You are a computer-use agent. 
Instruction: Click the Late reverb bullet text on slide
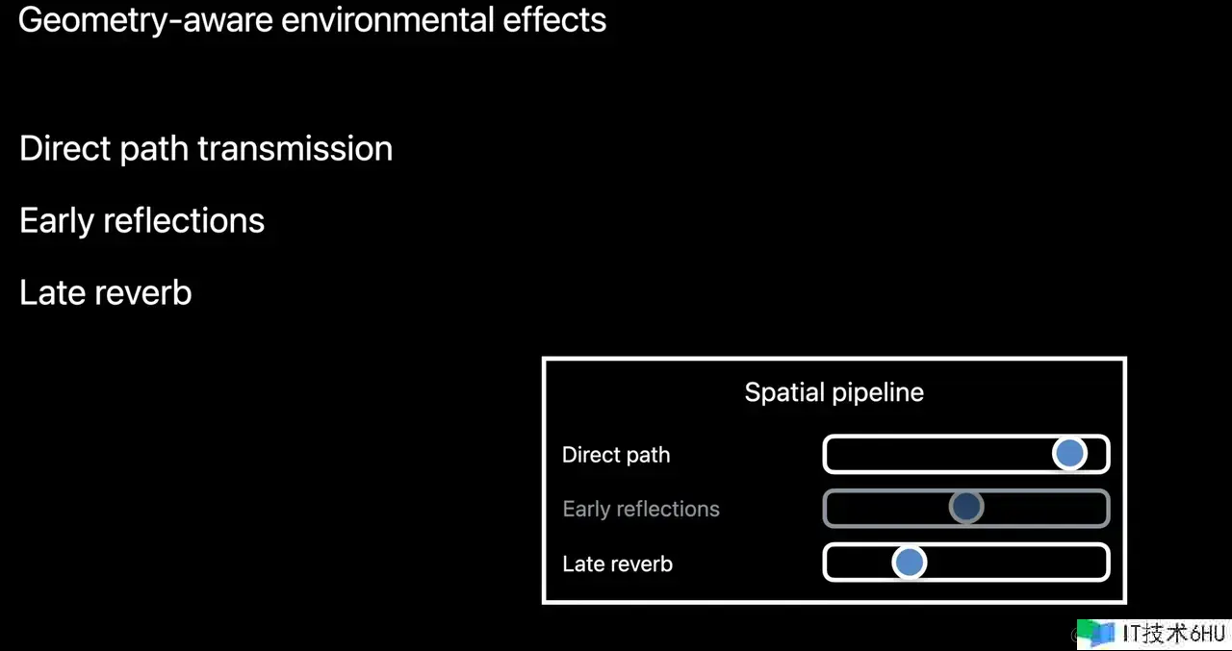(x=106, y=292)
